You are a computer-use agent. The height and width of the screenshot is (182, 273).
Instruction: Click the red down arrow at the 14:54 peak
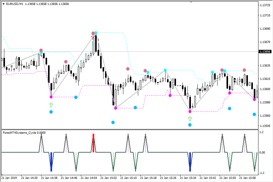click(x=93, y=37)
